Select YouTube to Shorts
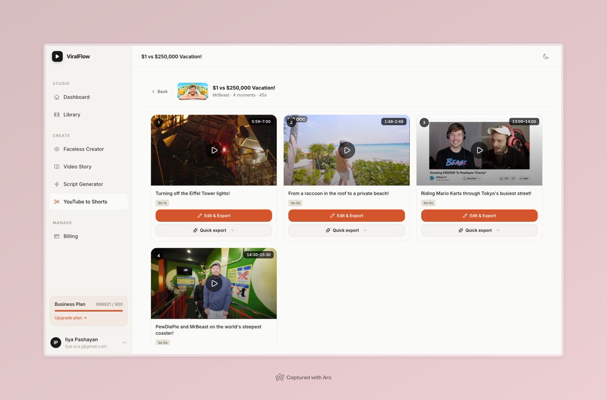Image resolution: width=607 pixels, height=400 pixels. (x=89, y=202)
